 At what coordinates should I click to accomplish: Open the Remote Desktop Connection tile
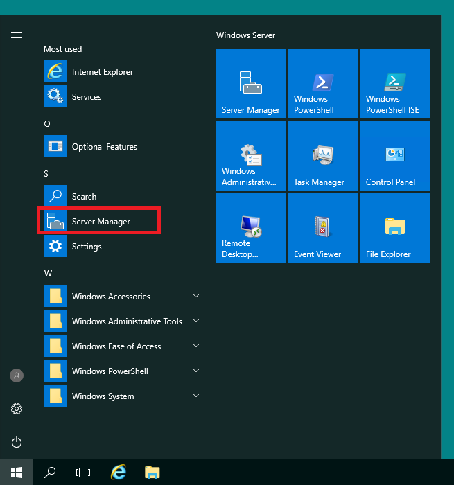[251, 228]
